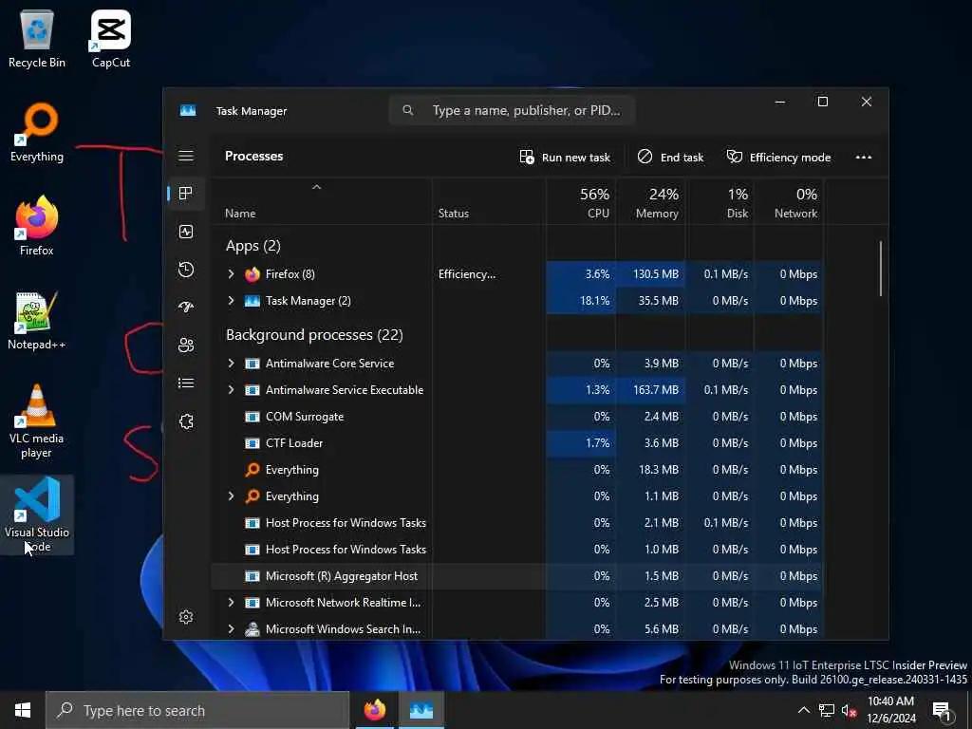Click the search magnifier icon in Task Manager

click(408, 110)
